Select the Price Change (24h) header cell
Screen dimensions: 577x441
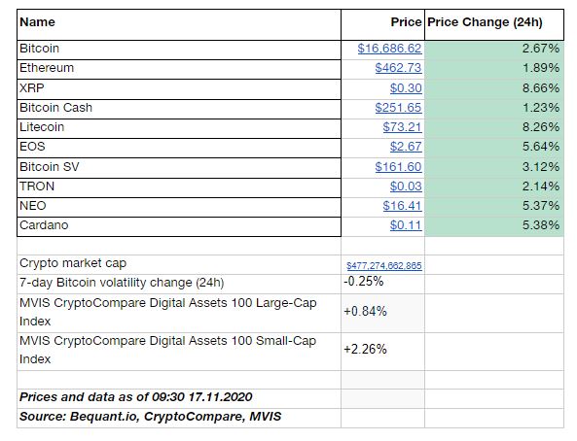click(x=494, y=24)
